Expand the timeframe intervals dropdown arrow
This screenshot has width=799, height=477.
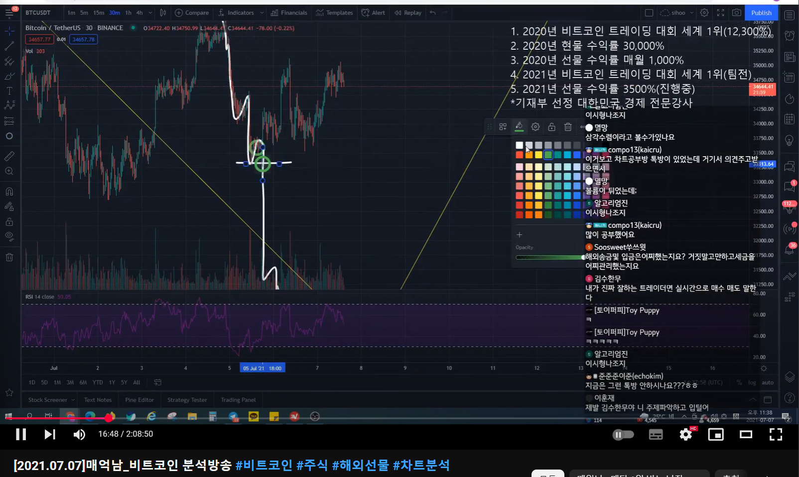(x=150, y=12)
